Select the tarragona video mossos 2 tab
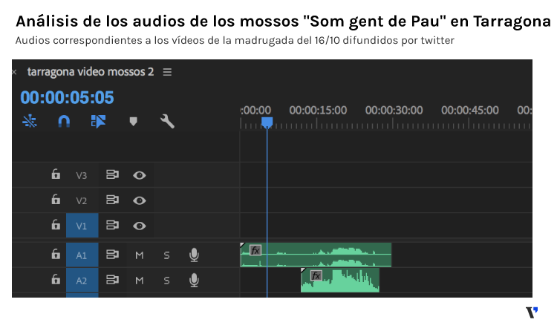 [90, 72]
